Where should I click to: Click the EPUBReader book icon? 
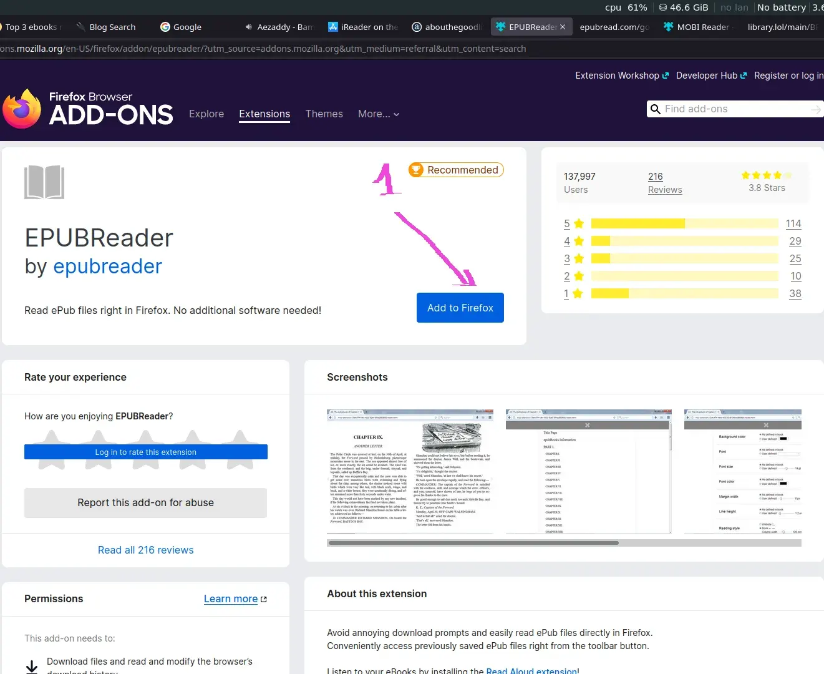click(44, 182)
